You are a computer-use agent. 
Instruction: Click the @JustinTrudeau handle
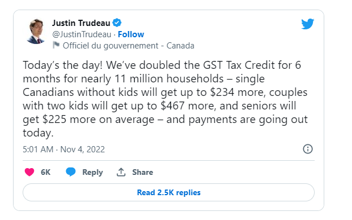(x=81, y=34)
